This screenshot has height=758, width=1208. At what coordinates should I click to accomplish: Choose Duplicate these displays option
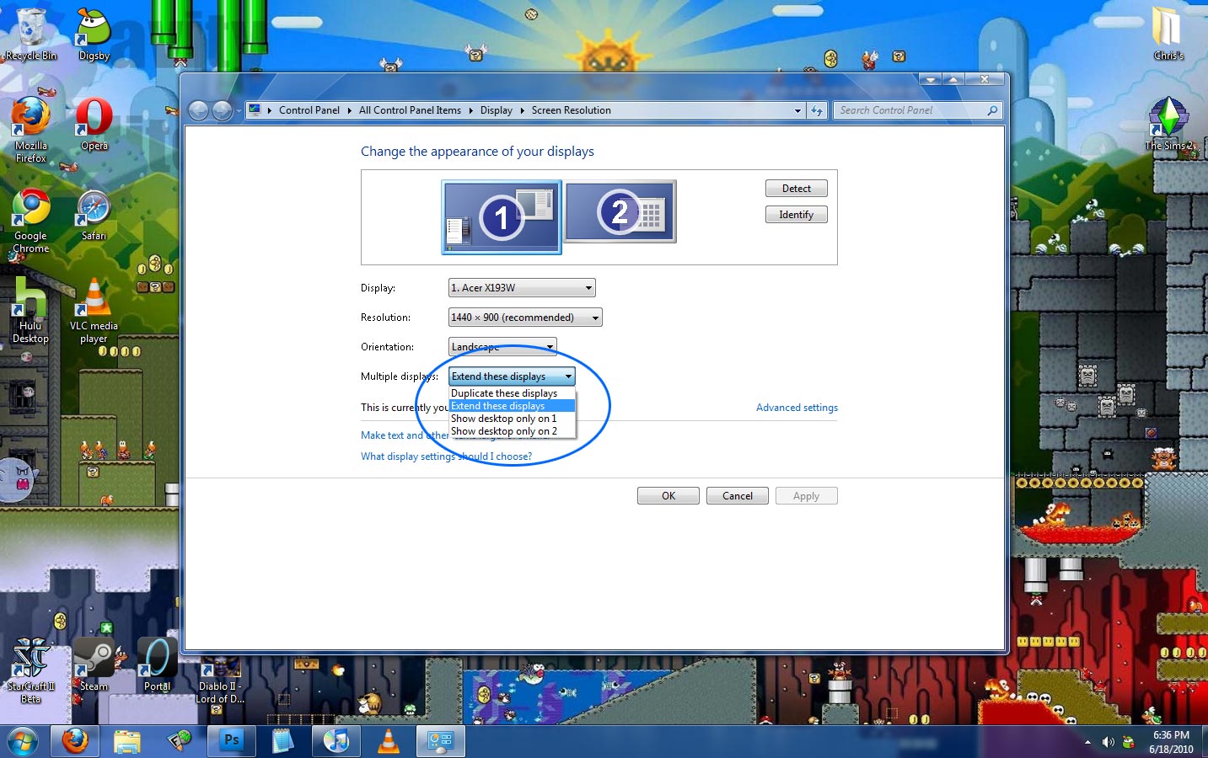(x=512, y=393)
